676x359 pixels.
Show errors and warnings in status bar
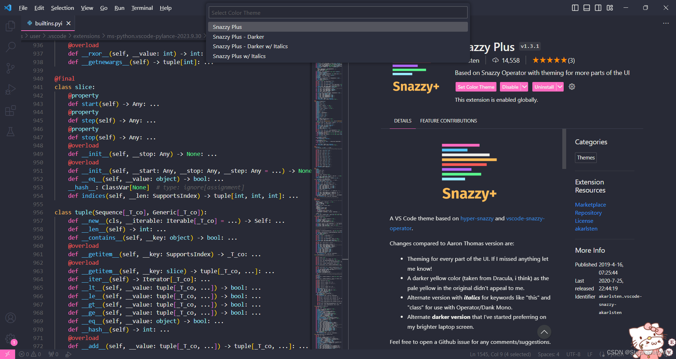(30, 354)
